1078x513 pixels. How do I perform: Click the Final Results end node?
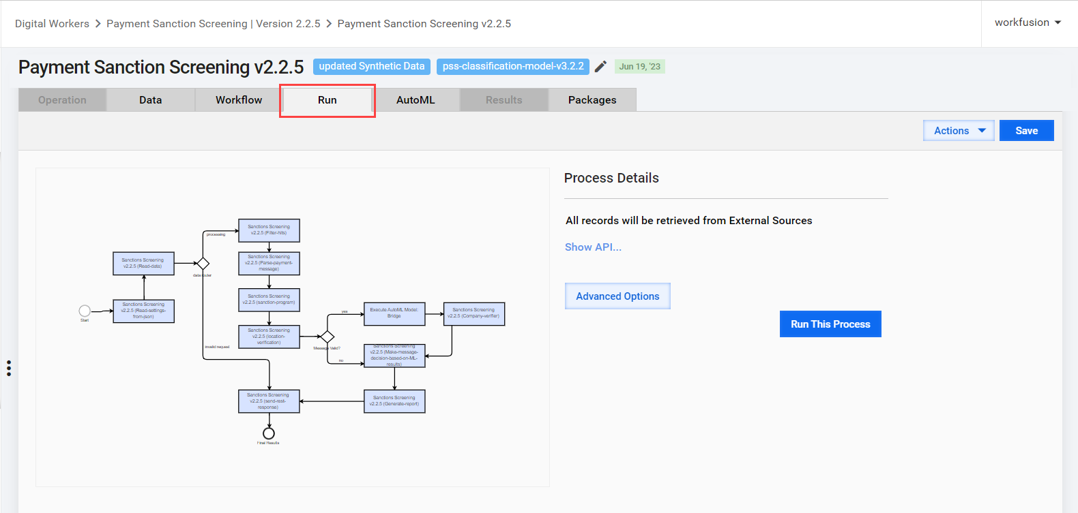click(x=269, y=433)
